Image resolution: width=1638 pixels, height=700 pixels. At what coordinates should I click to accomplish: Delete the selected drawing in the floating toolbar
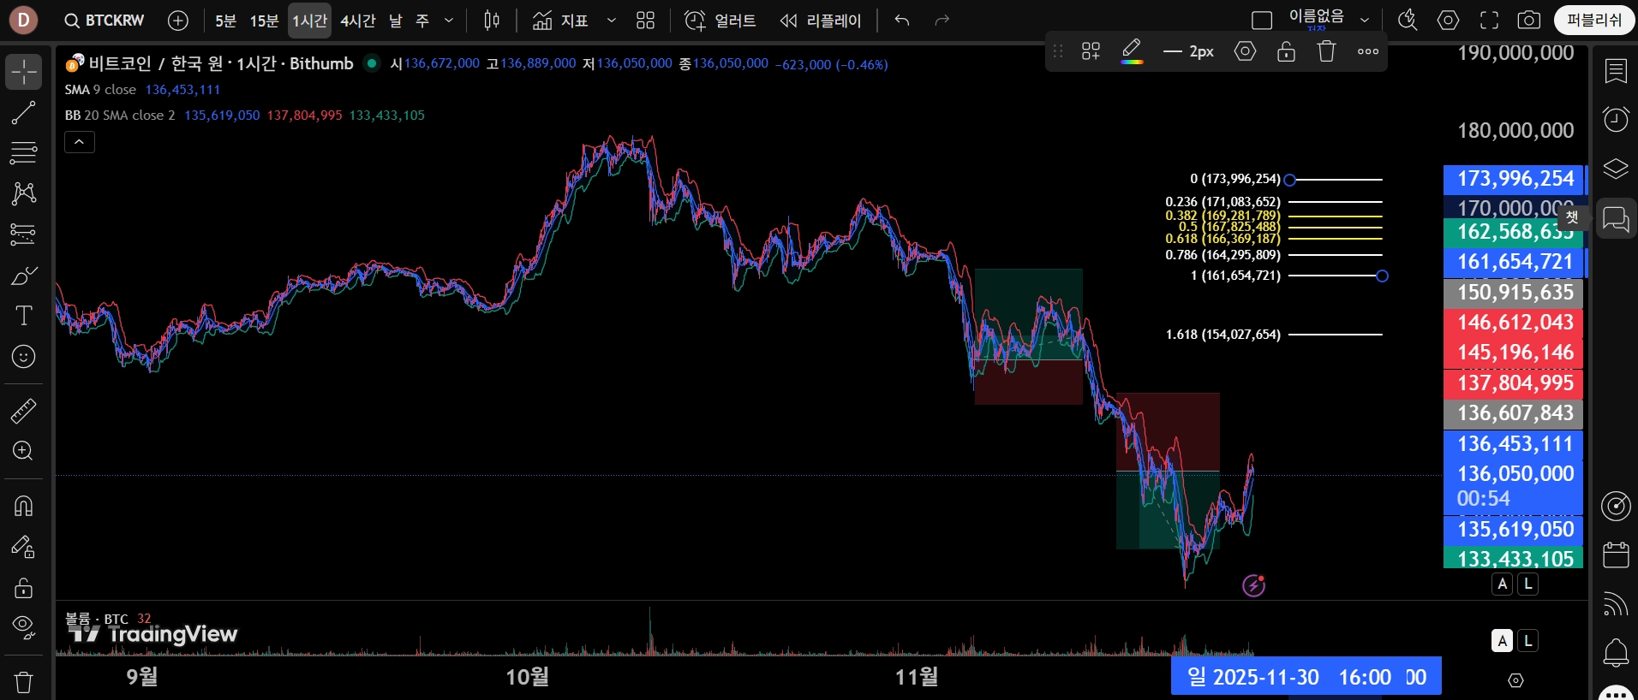(1327, 52)
